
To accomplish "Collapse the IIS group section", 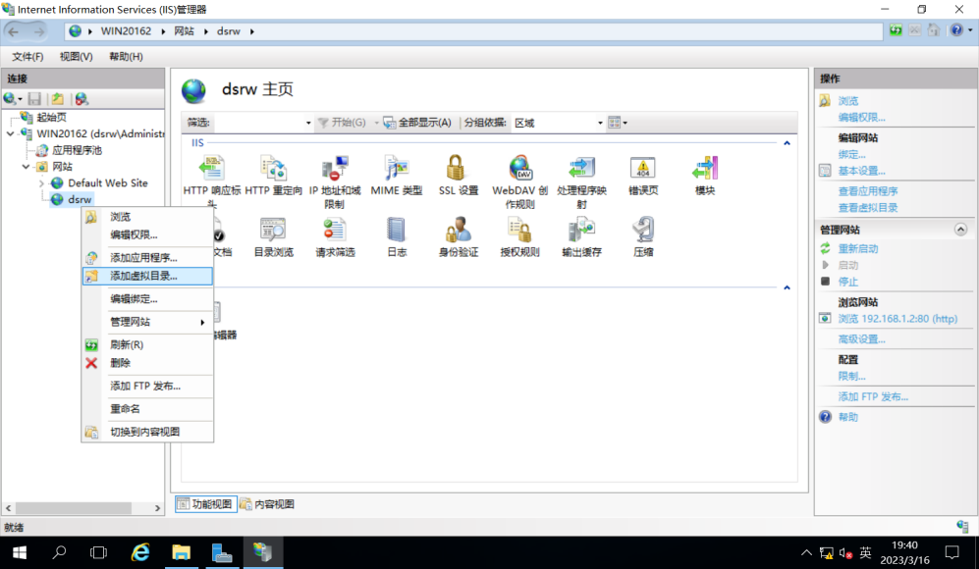I will [787, 143].
